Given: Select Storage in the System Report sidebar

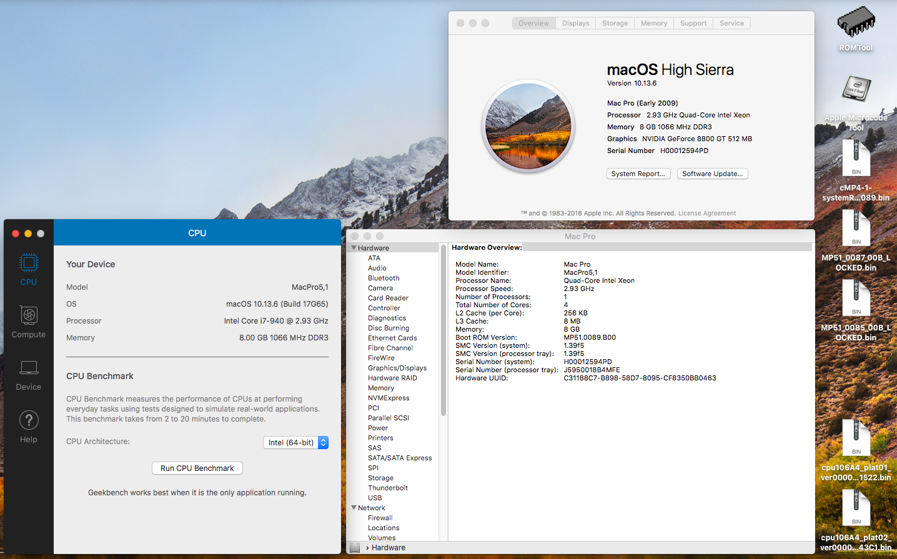Looking at the screenshot, I should pos(380,478).
